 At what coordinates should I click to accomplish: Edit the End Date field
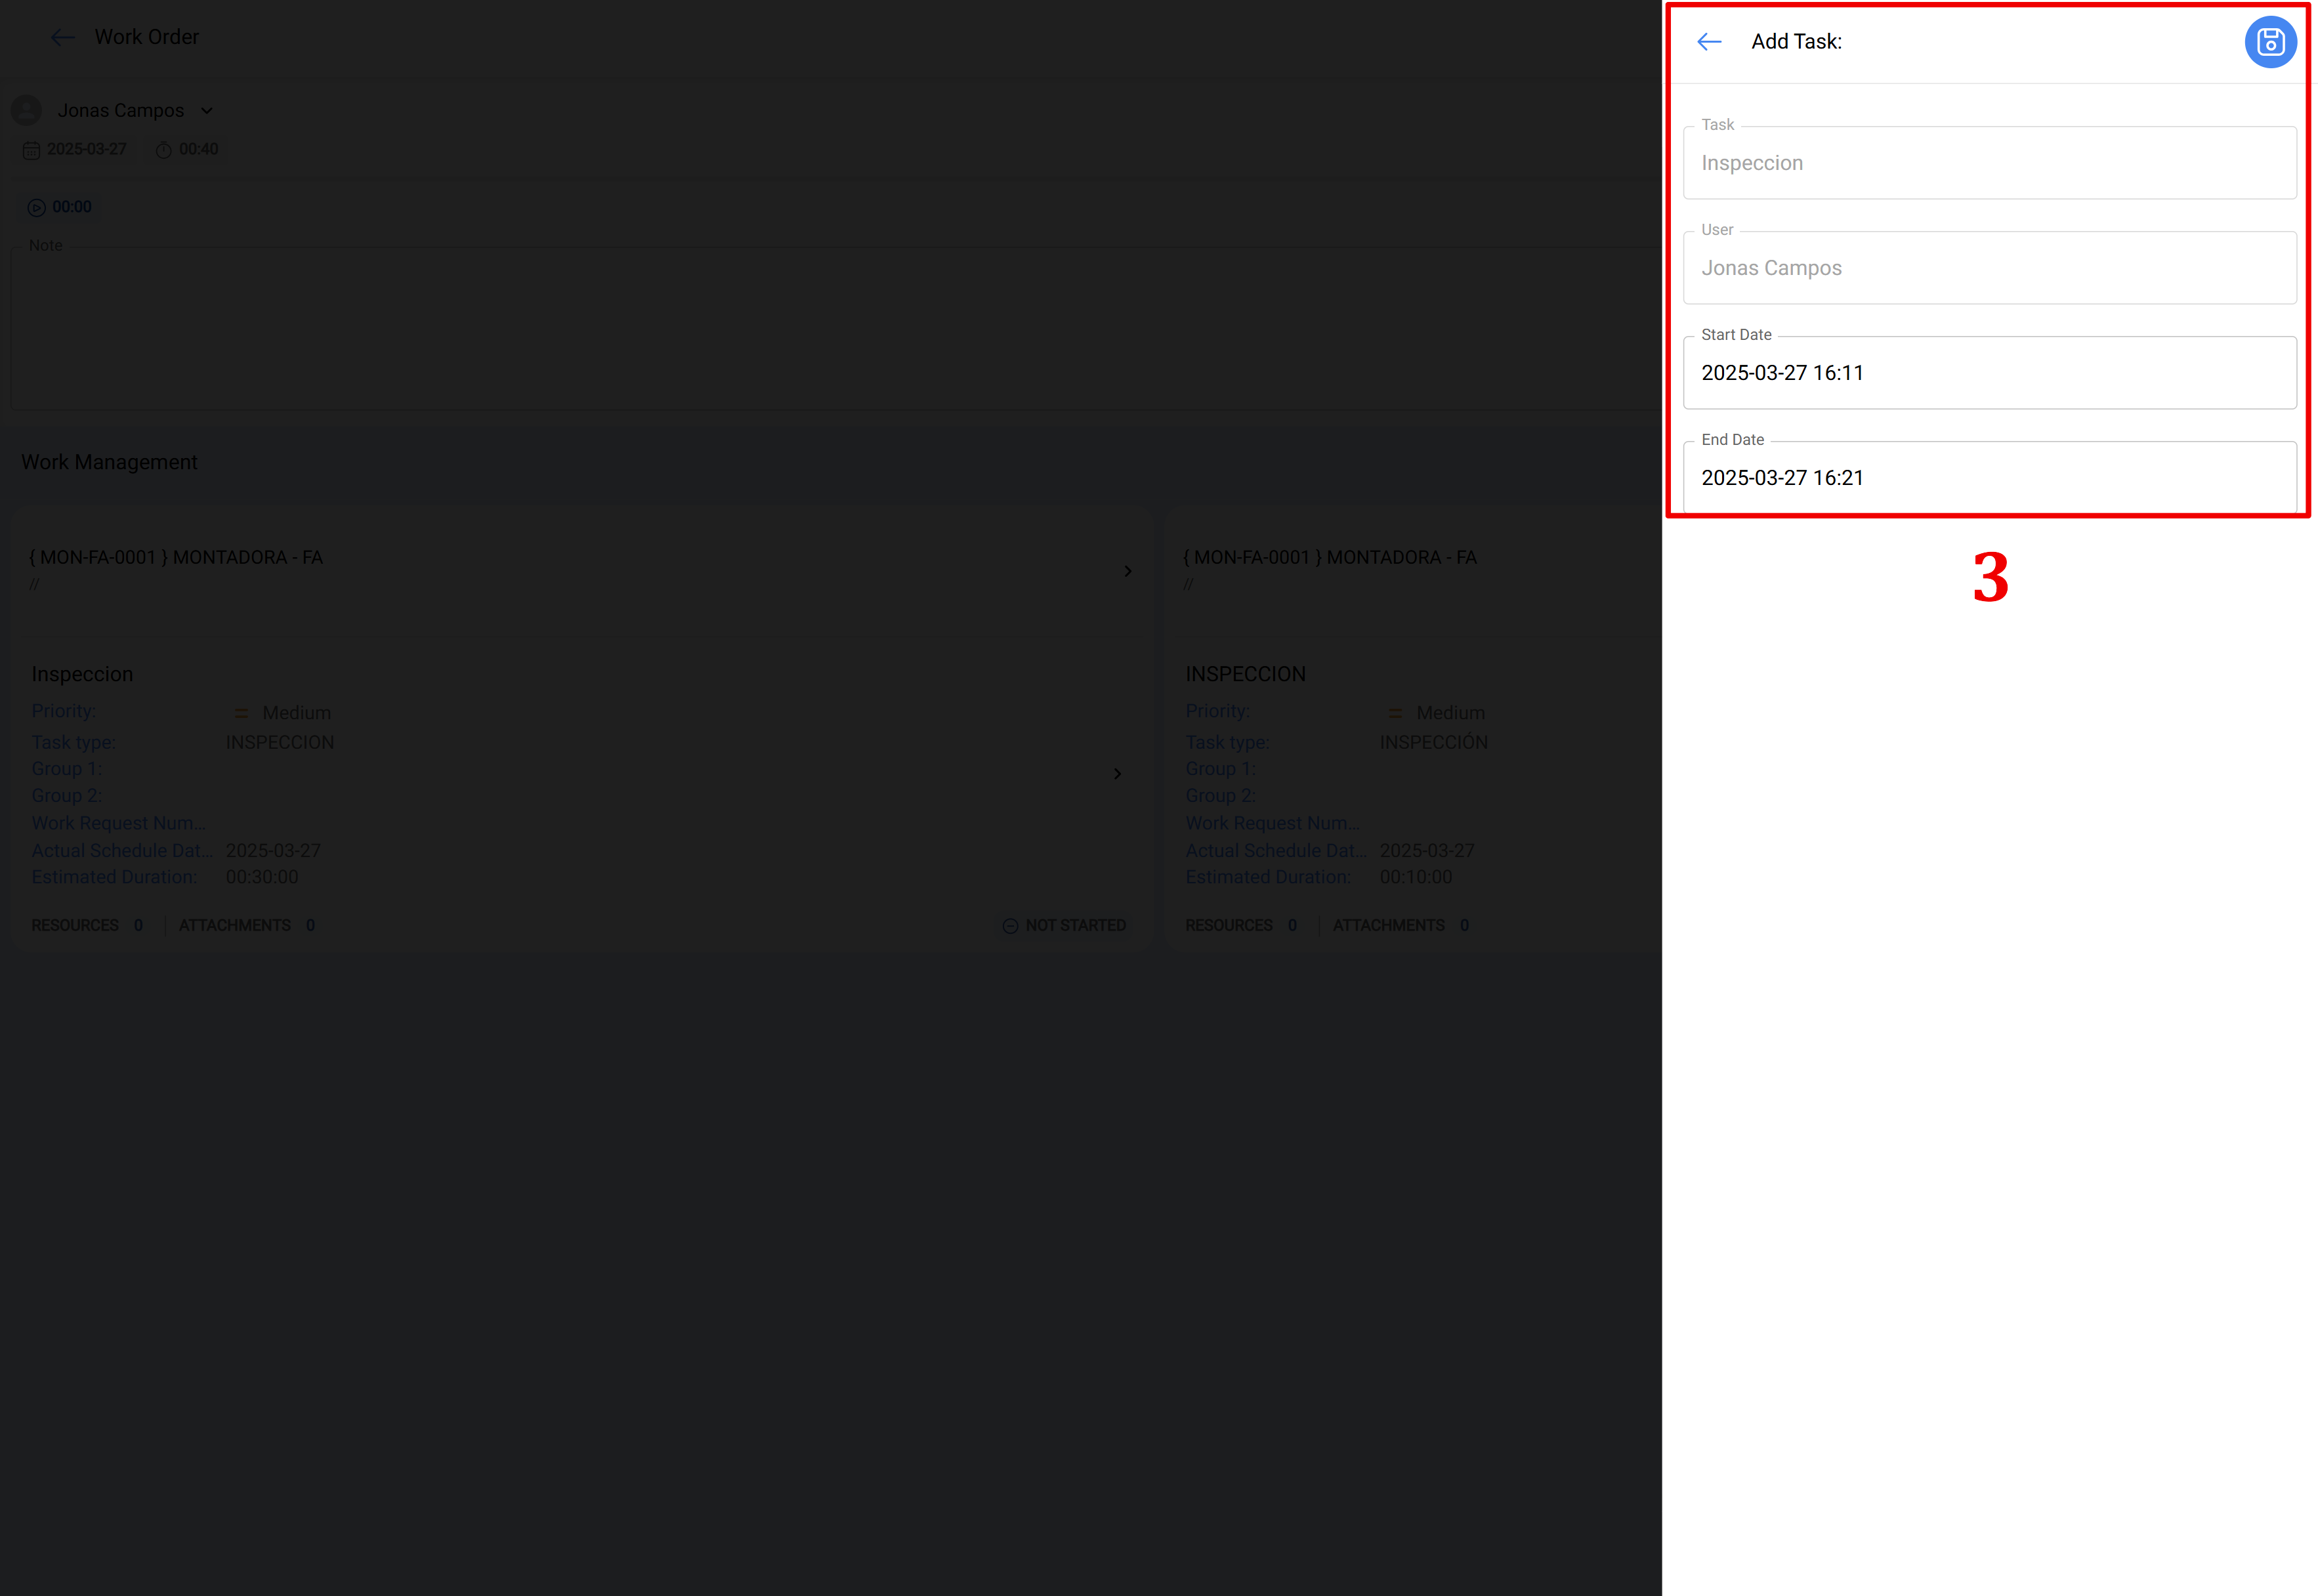tap(1989, 477)
